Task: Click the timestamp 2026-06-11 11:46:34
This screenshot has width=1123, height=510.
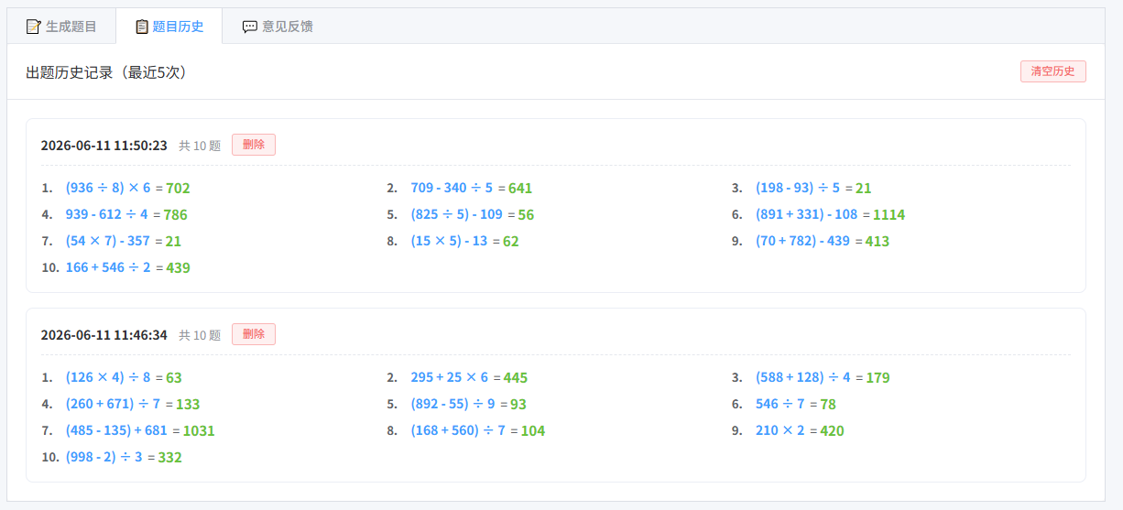Action: pyautogui.click(x=104, y=334)
